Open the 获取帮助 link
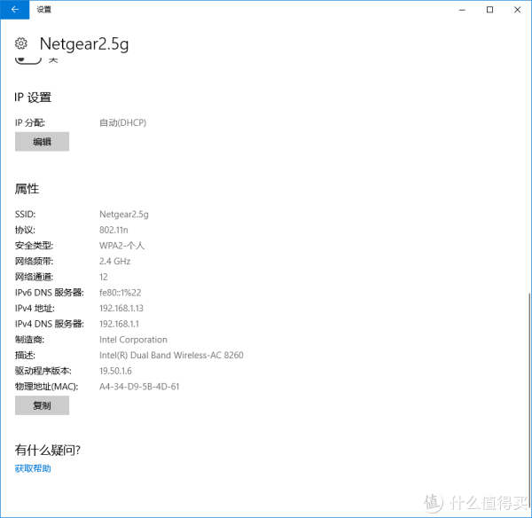532x518 pixels. click(33, 468)
